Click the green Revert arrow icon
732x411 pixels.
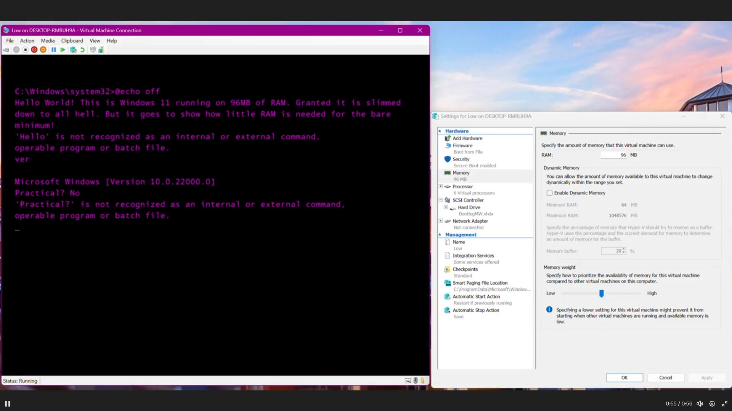[x=82, y=50]
